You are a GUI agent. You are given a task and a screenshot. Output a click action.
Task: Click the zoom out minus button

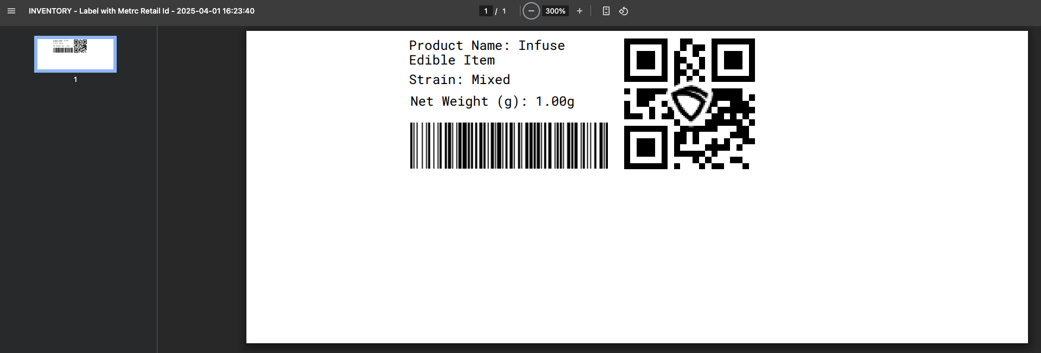[531, 11]
